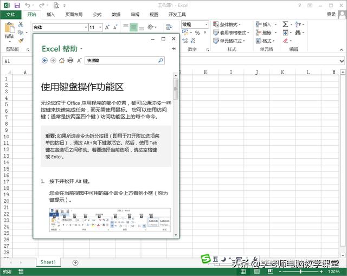The image size is (347, 276).
Task: Click the Fill down icon
Action: pos(286,33)
